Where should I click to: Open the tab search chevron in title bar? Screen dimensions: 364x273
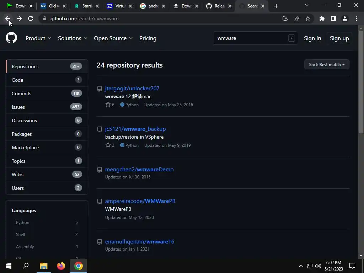point(307,5)
